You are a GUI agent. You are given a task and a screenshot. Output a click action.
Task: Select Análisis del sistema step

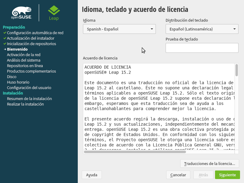tap(24, 60)
